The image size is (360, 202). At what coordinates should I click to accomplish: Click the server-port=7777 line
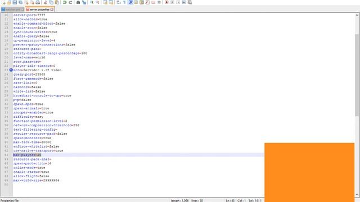point(29,15)
